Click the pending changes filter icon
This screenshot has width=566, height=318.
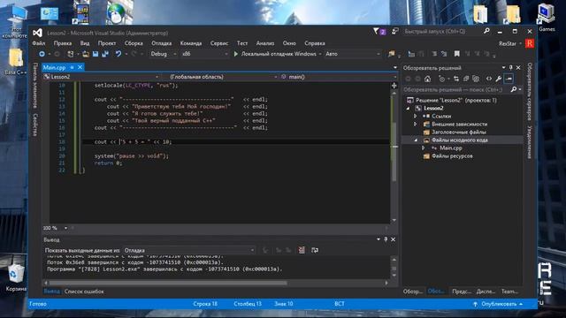click(x=441, y=79)
